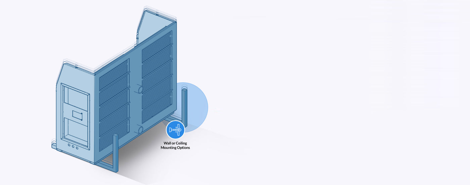The width and height of the screenshot is (470, 185).
Task: Select the right louvered vent panel
Action: [157, 77]
